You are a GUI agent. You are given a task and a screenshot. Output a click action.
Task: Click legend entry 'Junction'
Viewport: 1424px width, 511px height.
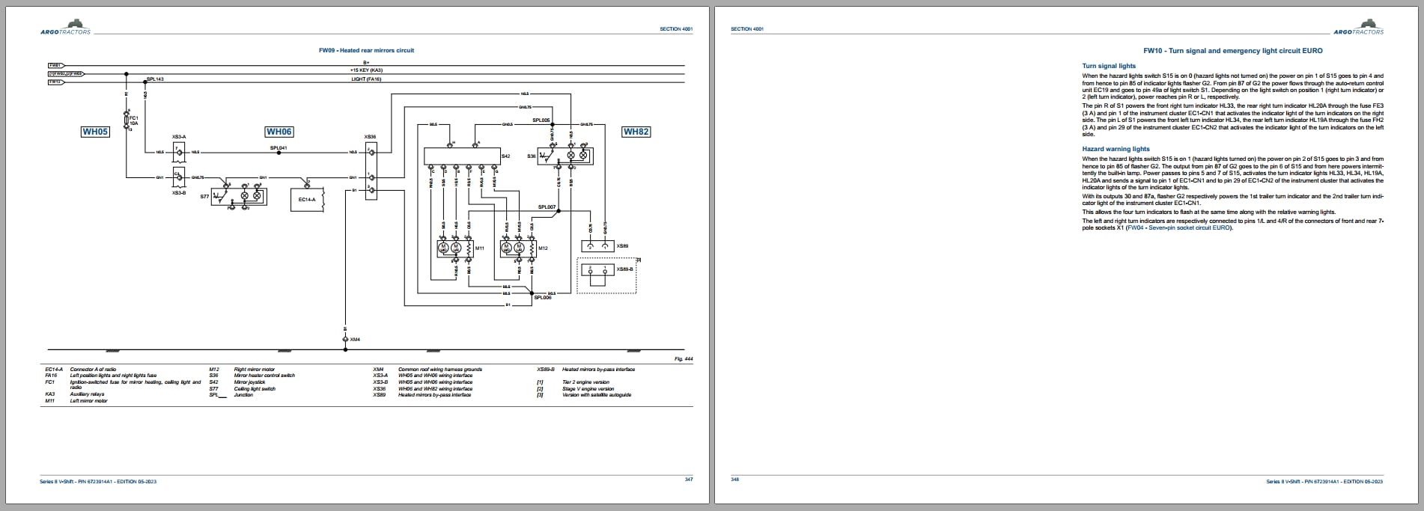(243, 395)
